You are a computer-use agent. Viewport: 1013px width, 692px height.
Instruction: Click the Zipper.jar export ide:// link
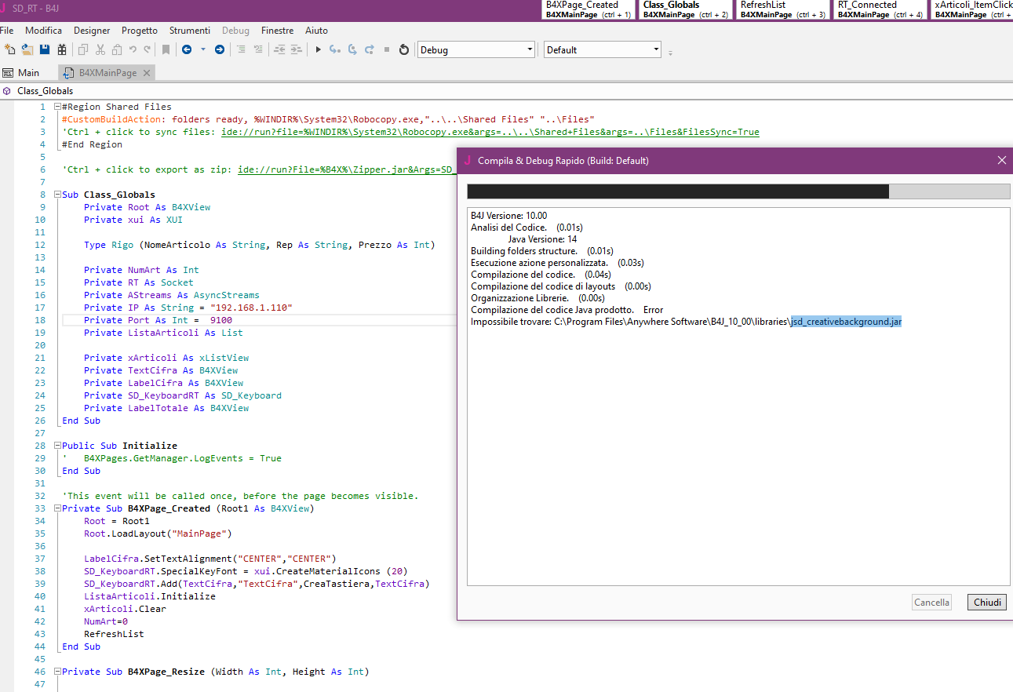(x=347, y=169)
